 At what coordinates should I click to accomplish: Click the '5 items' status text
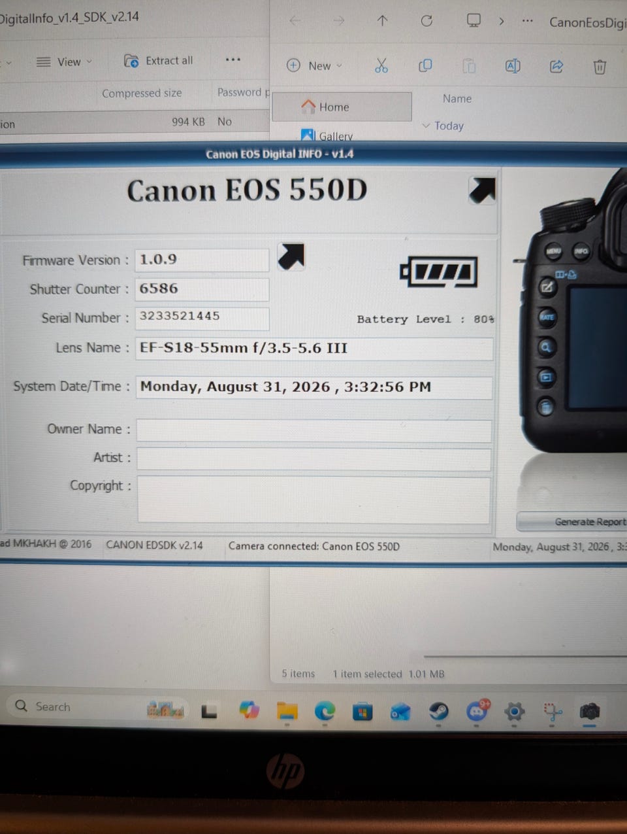(x=298, y=674)
